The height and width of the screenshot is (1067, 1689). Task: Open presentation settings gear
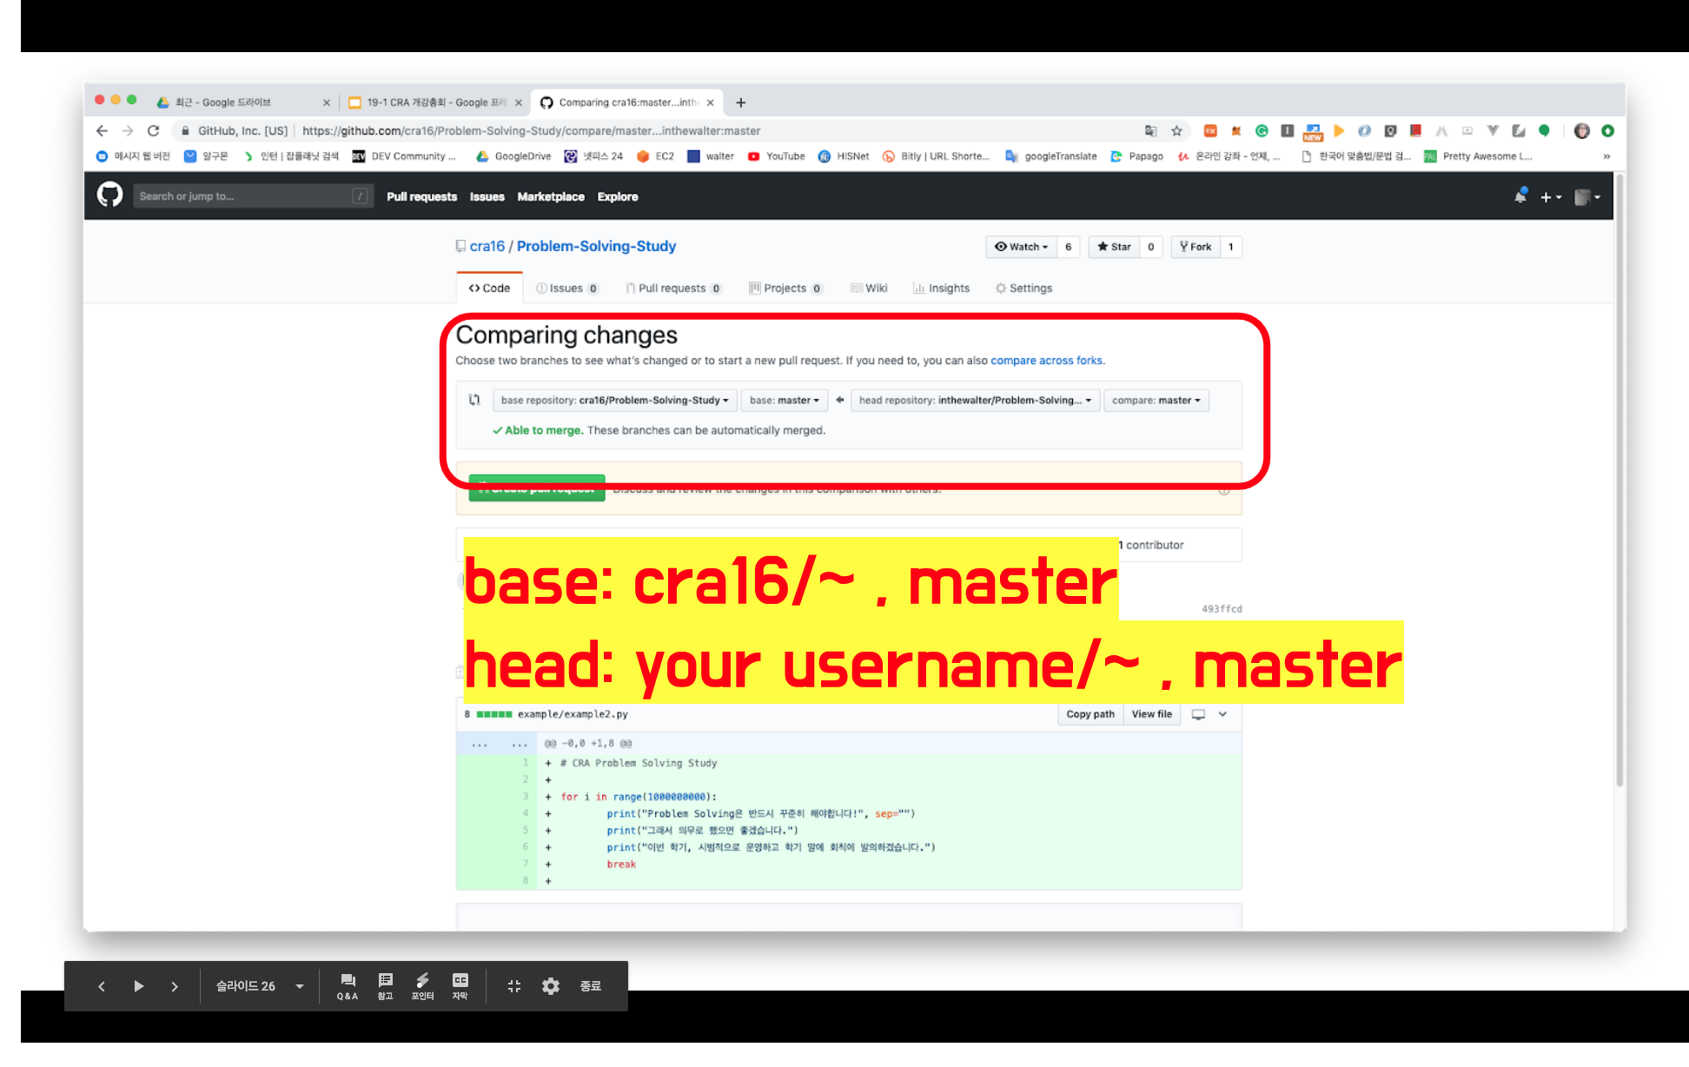tap(551, 986)
